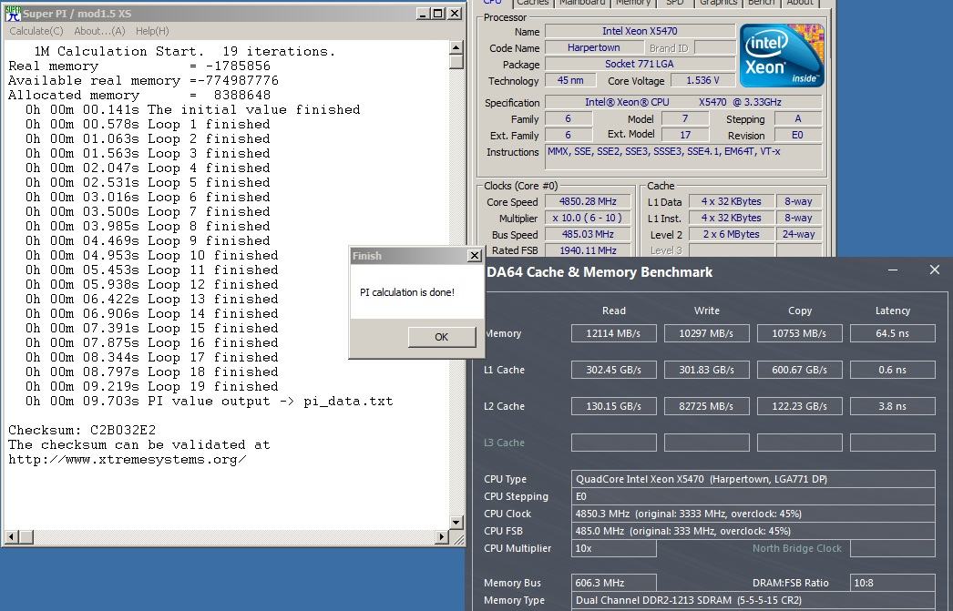Switch to the Mainboard tab in CPU-Z
This screenshot has height=611, width=953.
(581, 3)
